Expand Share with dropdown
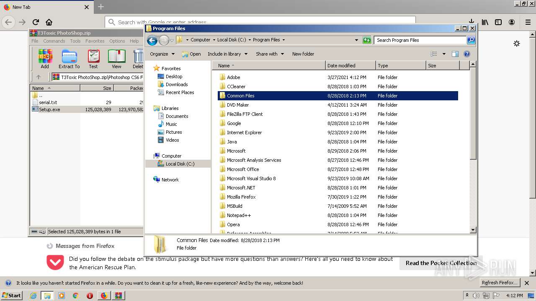 pyautogui.click(x=270, y=54)
